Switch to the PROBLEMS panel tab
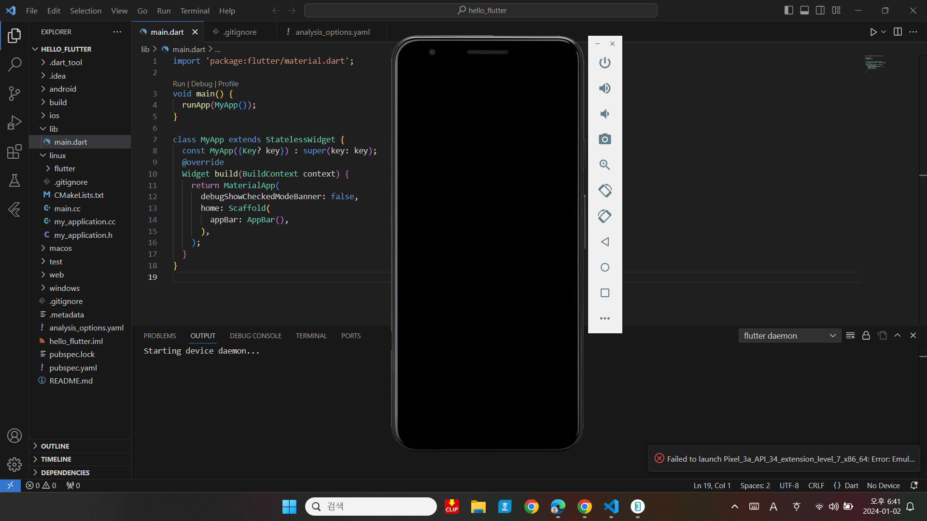The image size is (927, 521). coord(160,336)
